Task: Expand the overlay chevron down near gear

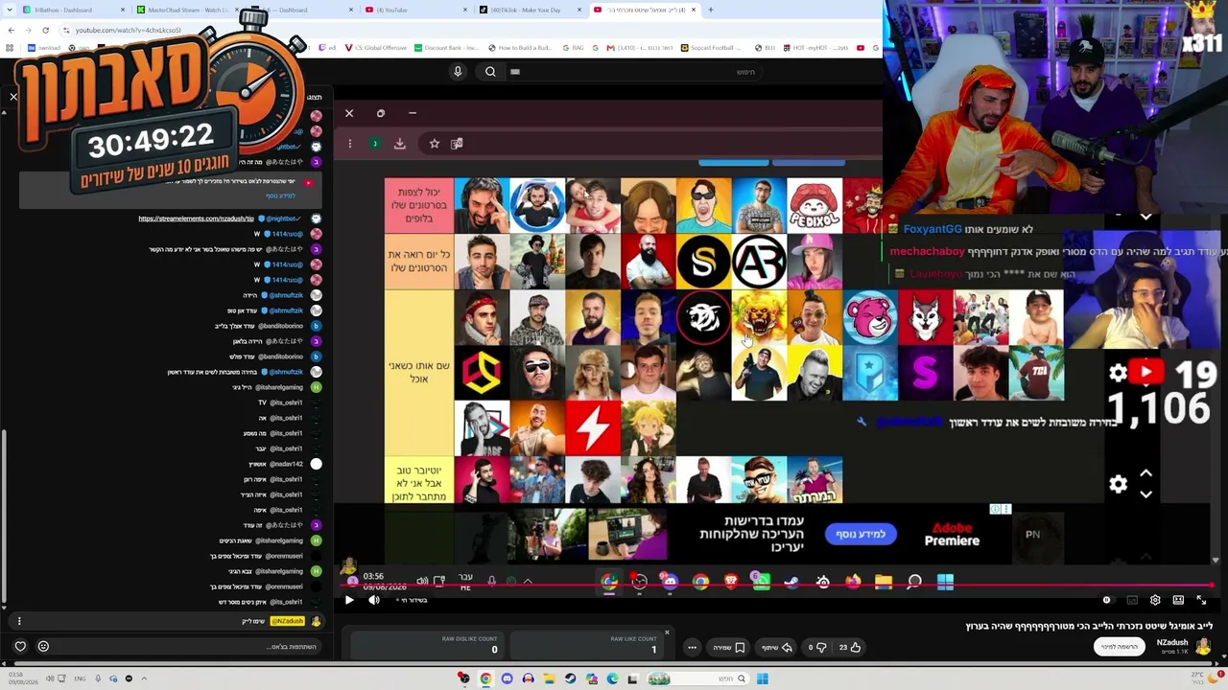Action: [1145, 494]
